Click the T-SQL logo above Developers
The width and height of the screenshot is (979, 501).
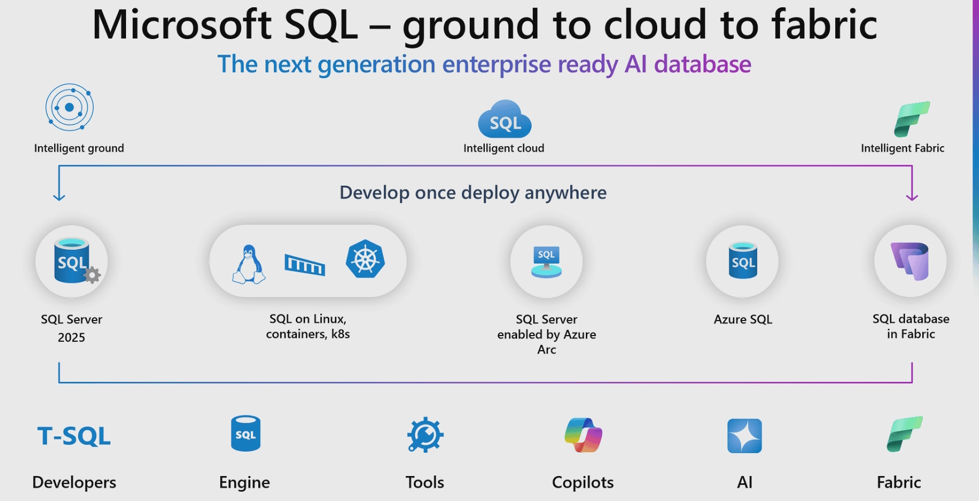click(x=74, y=436)
